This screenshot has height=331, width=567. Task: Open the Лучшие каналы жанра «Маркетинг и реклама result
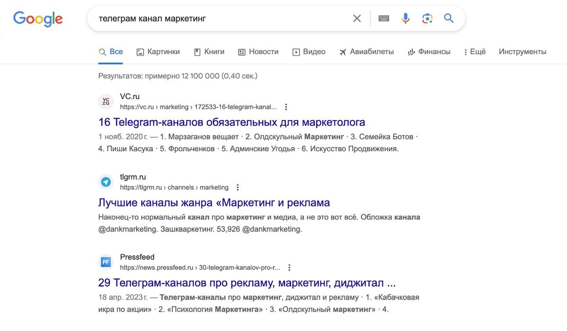pos(214,202)
